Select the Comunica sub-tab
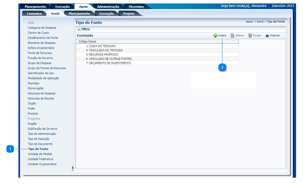This screenshot has width=303, height=184. [34, 14]
